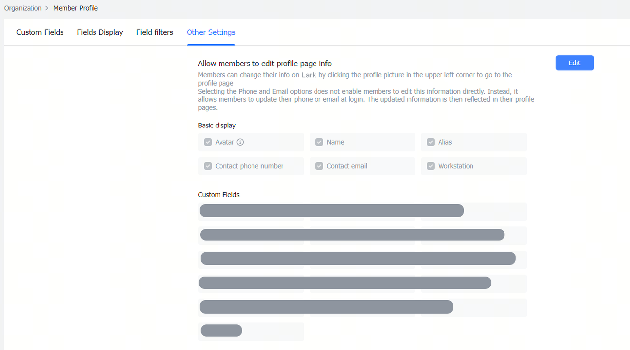Toggle the Name checkbox
Image resolution: width=630 pixels, height=350 pixels.
click(319, 142)
